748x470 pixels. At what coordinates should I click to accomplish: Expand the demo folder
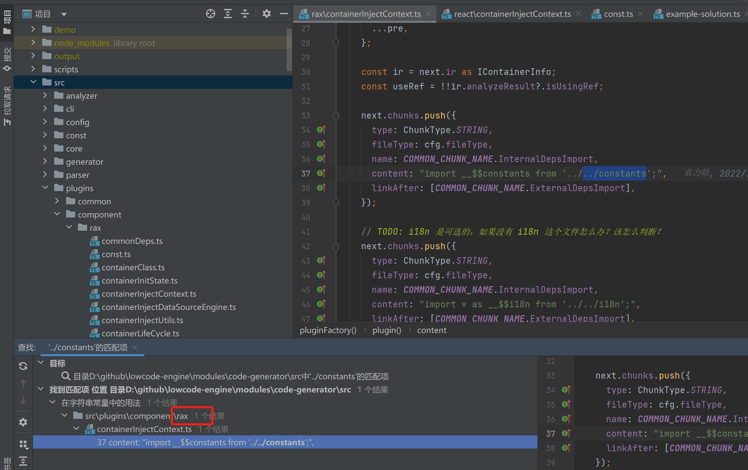[x=33, y=29]
